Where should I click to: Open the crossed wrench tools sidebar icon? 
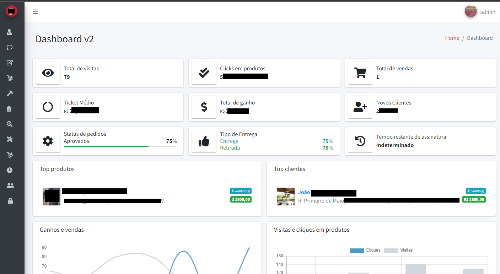pyautogui.click(x=10, y=139)
